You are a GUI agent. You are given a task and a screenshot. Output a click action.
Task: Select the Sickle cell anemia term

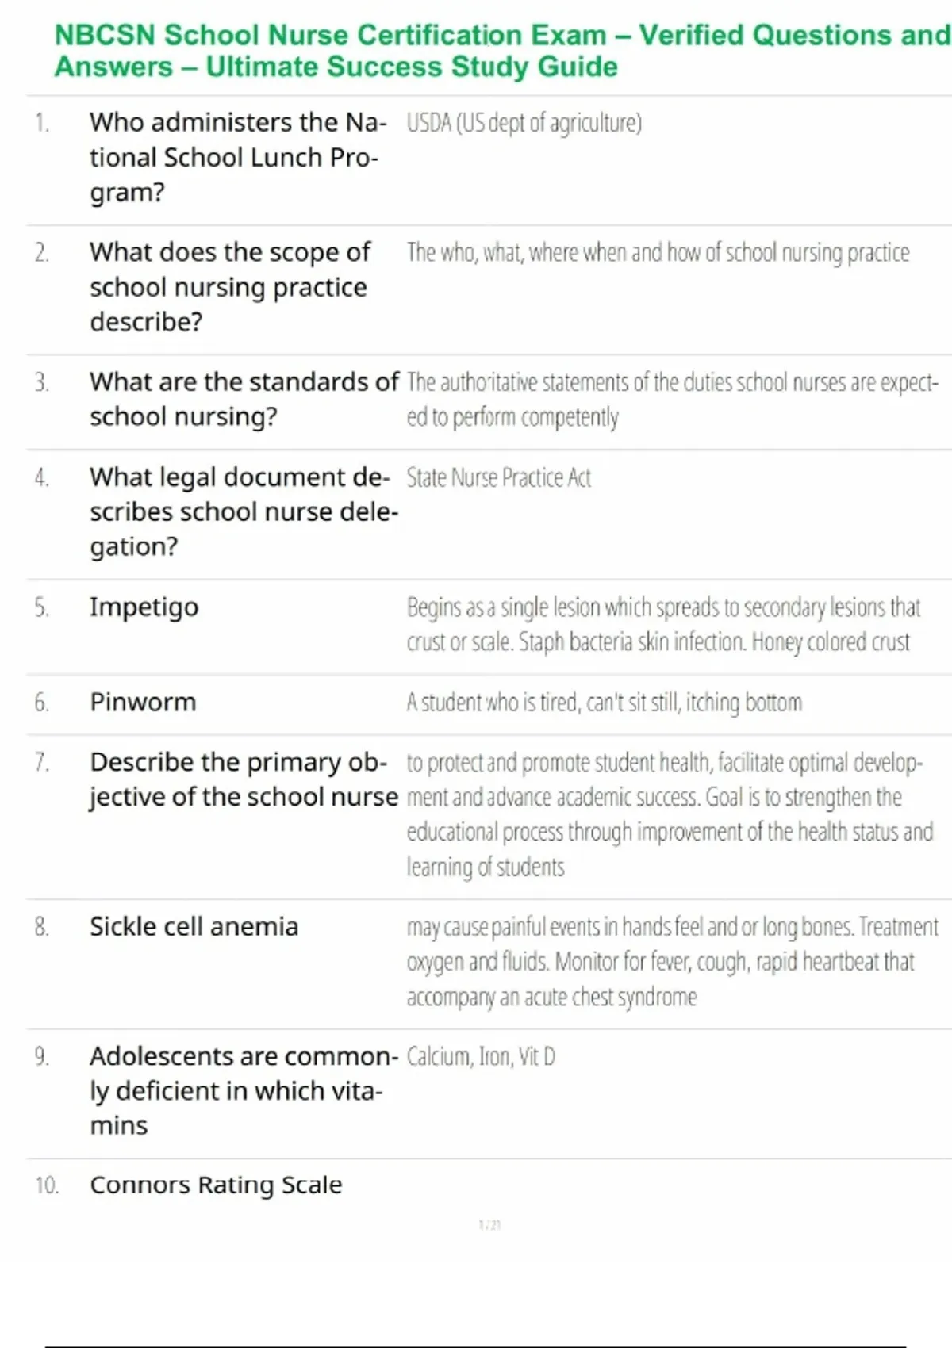point(194,926)
